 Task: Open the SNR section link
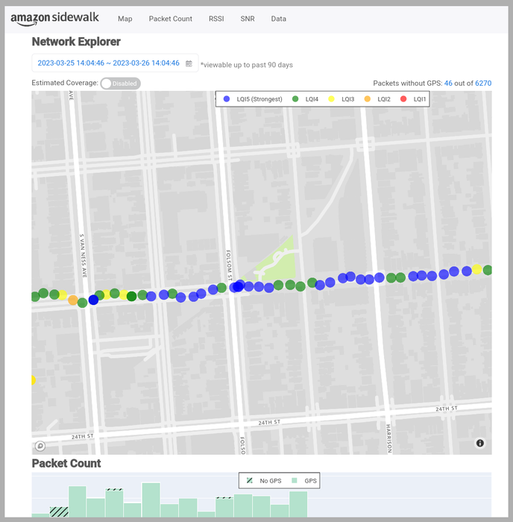(247, 19)
